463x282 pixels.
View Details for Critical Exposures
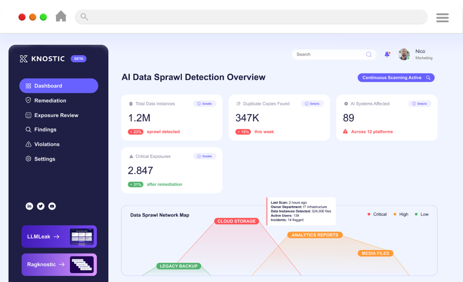coord(204,156)
